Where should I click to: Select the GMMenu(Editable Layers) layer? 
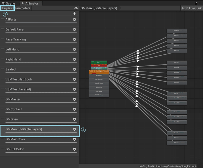39,131
